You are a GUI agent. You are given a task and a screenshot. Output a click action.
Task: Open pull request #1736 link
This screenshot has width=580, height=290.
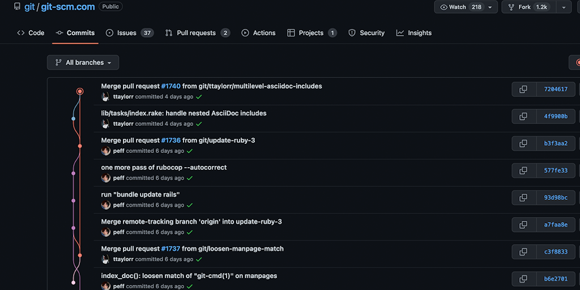click(x=171, y=140)
